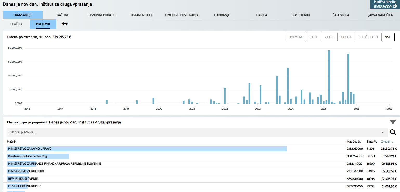Switch range to TEKOČE LETO
The width and height of the screenshot is (400, 192).
[368, 37]
